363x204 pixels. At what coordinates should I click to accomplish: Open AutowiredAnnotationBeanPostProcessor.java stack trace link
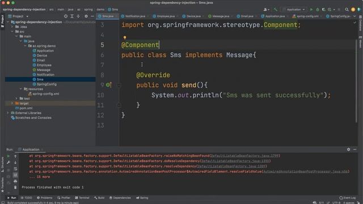pos(305,171)
